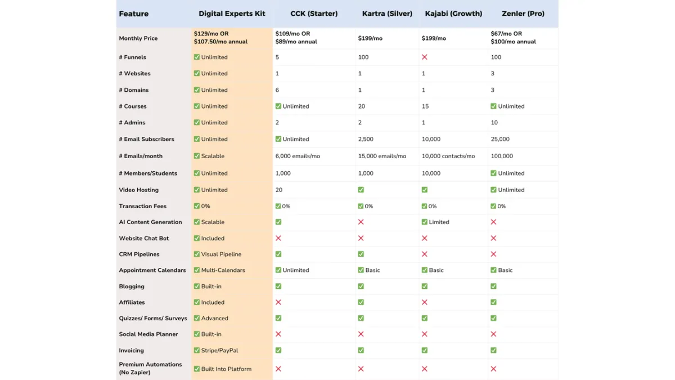
Task: Click Kajabi's red X in the Affiliates row
Action: [425, 302]
